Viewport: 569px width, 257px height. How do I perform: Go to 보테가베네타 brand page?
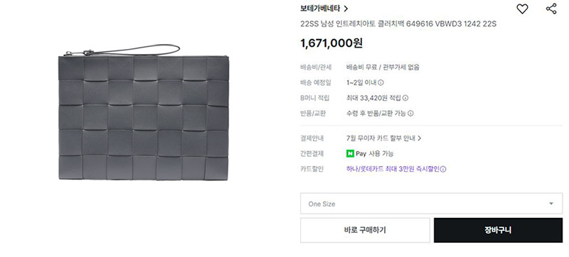coord(320,9)
